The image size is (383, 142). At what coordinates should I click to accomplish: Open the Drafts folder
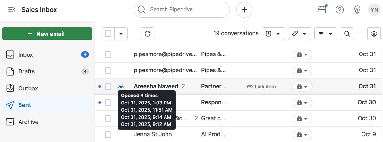tap(47, 71)
